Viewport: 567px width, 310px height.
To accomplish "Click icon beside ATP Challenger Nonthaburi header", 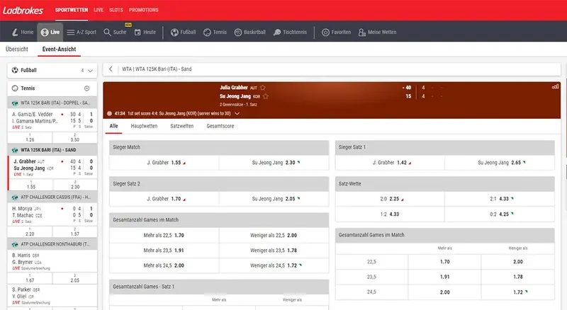I will [x=15, y=244].
